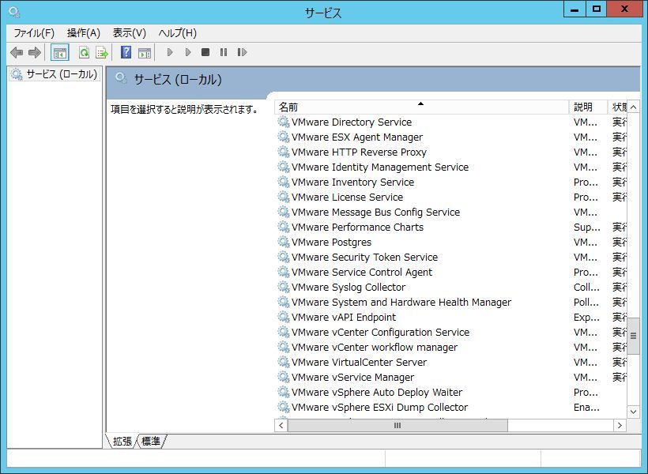The width and height of the screenshot is (648, 474).
Task: Click the horizontal scrollbar right arrow
Action: point(620,425)
